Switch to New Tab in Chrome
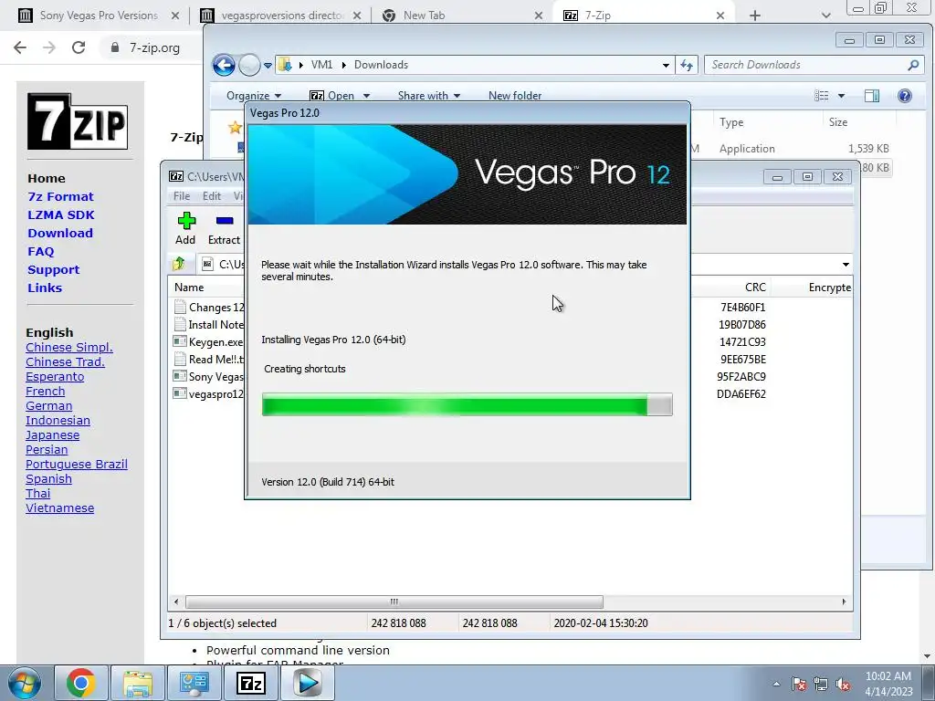 coord(462,16)
